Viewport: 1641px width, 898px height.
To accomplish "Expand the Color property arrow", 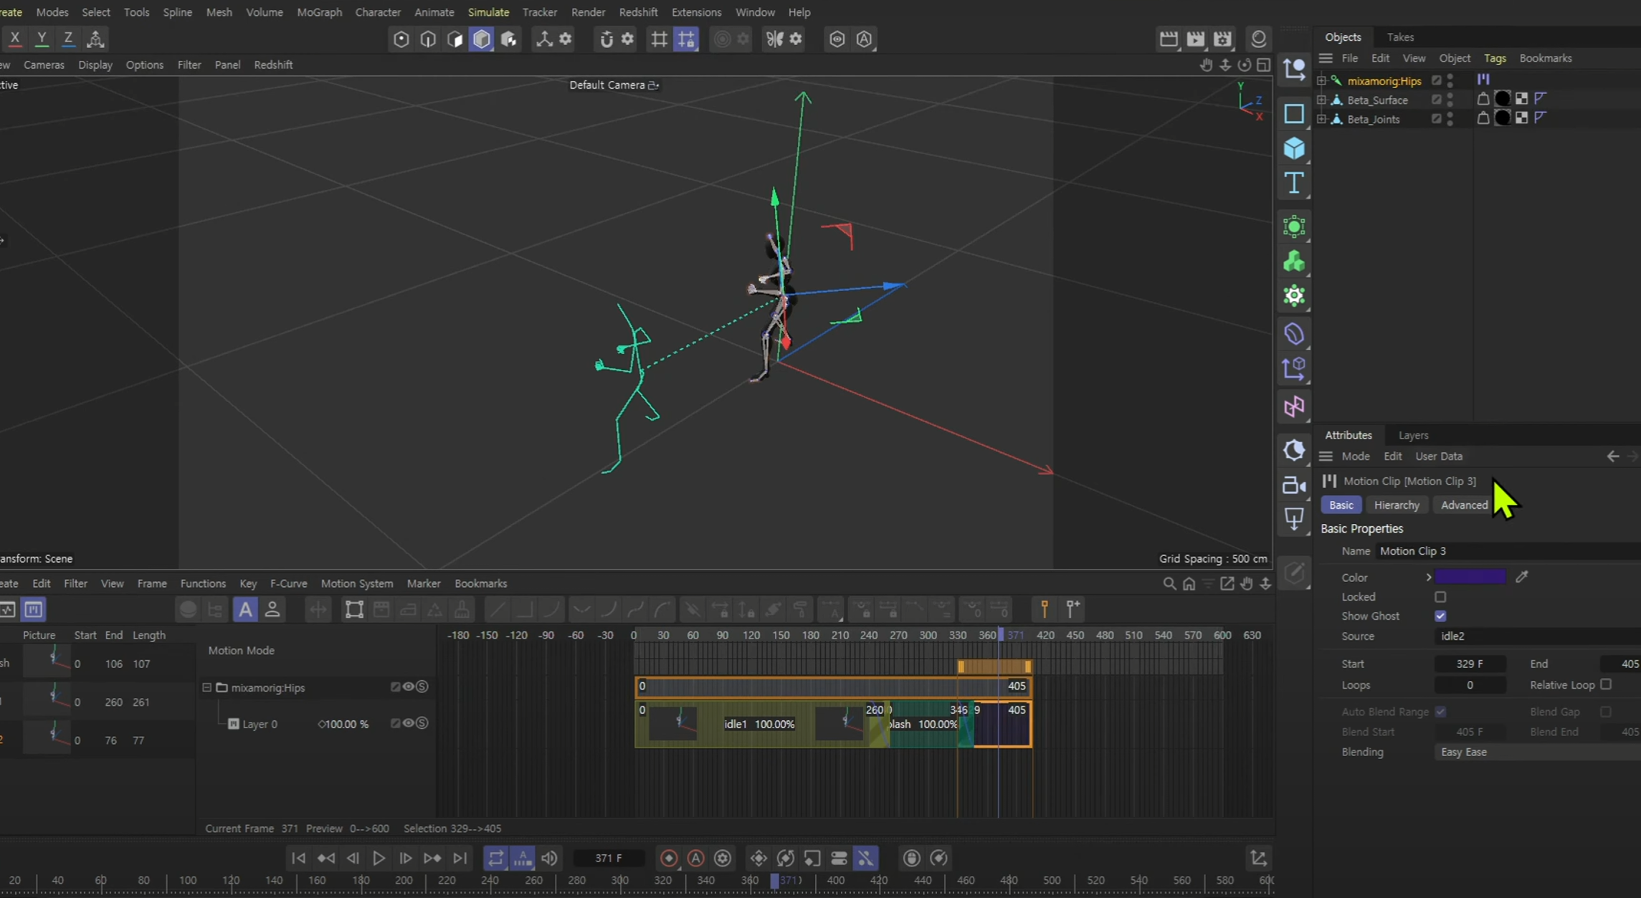I will pyautogui.click(x=1428, y=577).
